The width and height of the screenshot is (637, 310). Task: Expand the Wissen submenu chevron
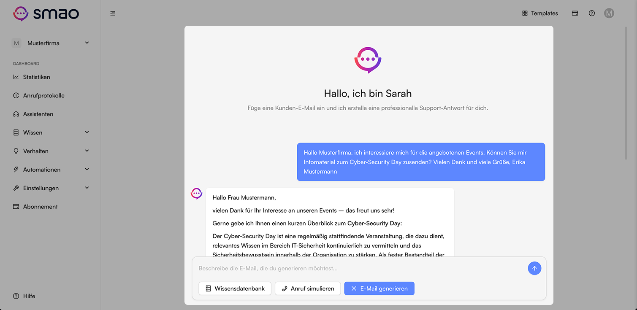click(87, 132)
